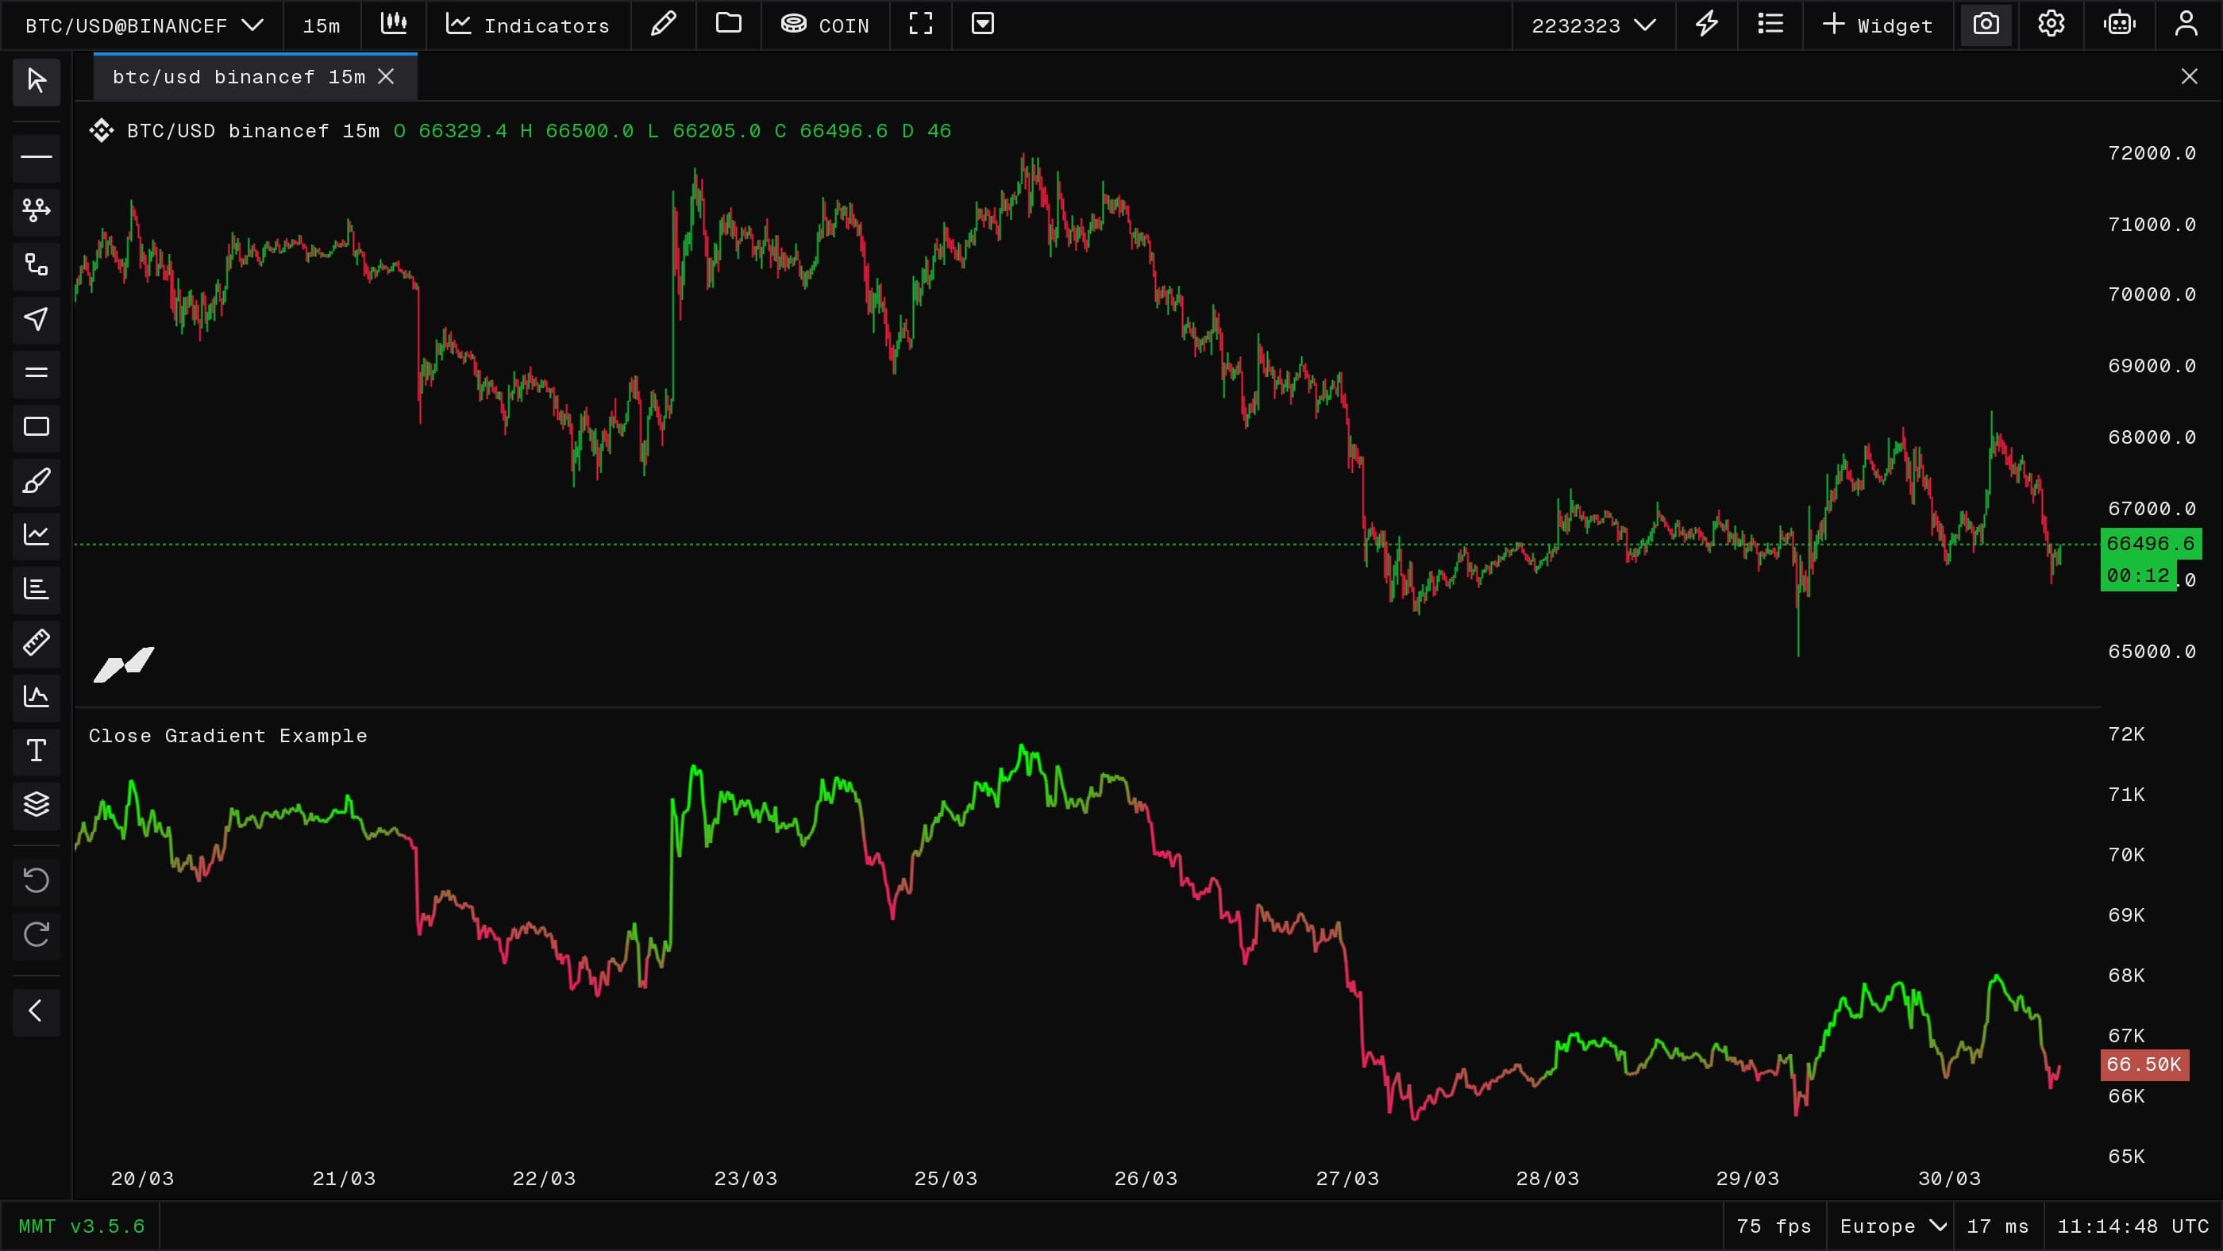Viewport: 2223px width, 1251px height.
Task: Select the arrow pointer drawing tool
Action: coord(37,318)
